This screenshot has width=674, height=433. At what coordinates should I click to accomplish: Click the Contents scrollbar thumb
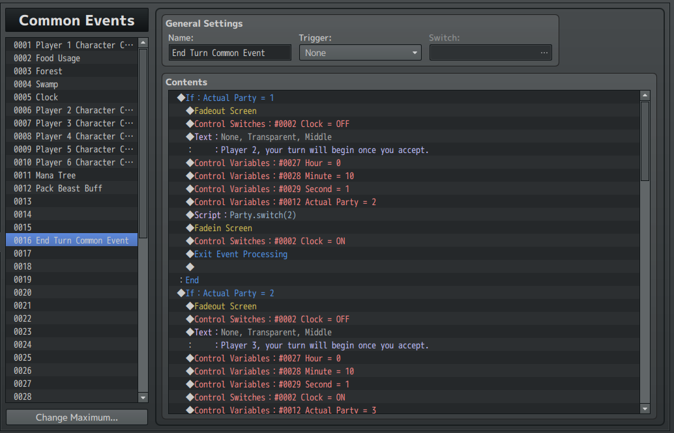tap(645, 141)
